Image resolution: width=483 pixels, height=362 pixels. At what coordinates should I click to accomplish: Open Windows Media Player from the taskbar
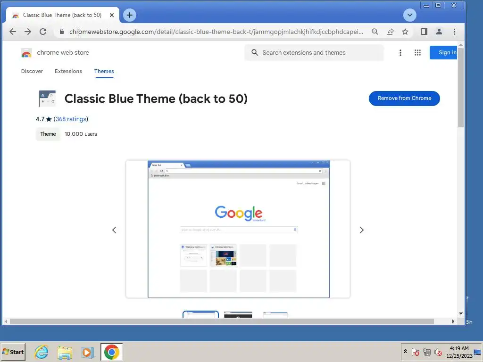pyautogui.click(x=88, y=352)
